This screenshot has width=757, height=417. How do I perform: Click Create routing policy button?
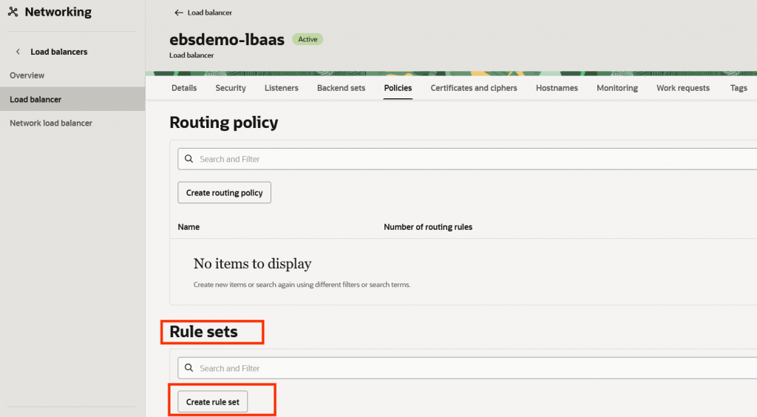coord(224,192)
